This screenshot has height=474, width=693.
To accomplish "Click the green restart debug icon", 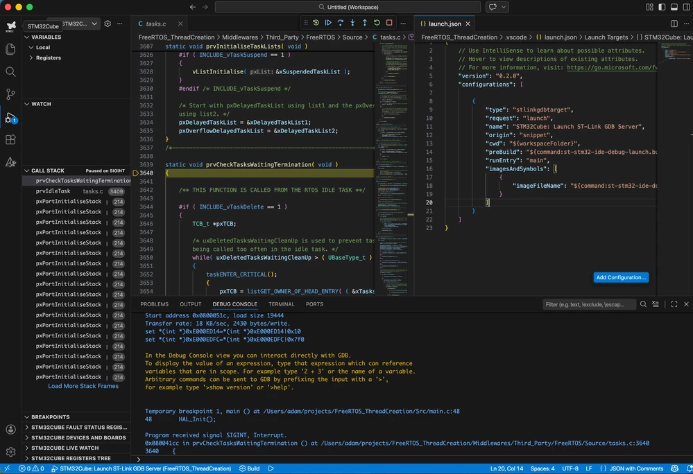I will pyautogui.click(x=377, y=22).
